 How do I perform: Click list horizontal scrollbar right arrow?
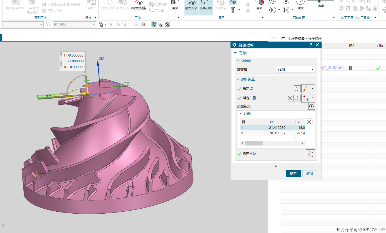[302, 144]
